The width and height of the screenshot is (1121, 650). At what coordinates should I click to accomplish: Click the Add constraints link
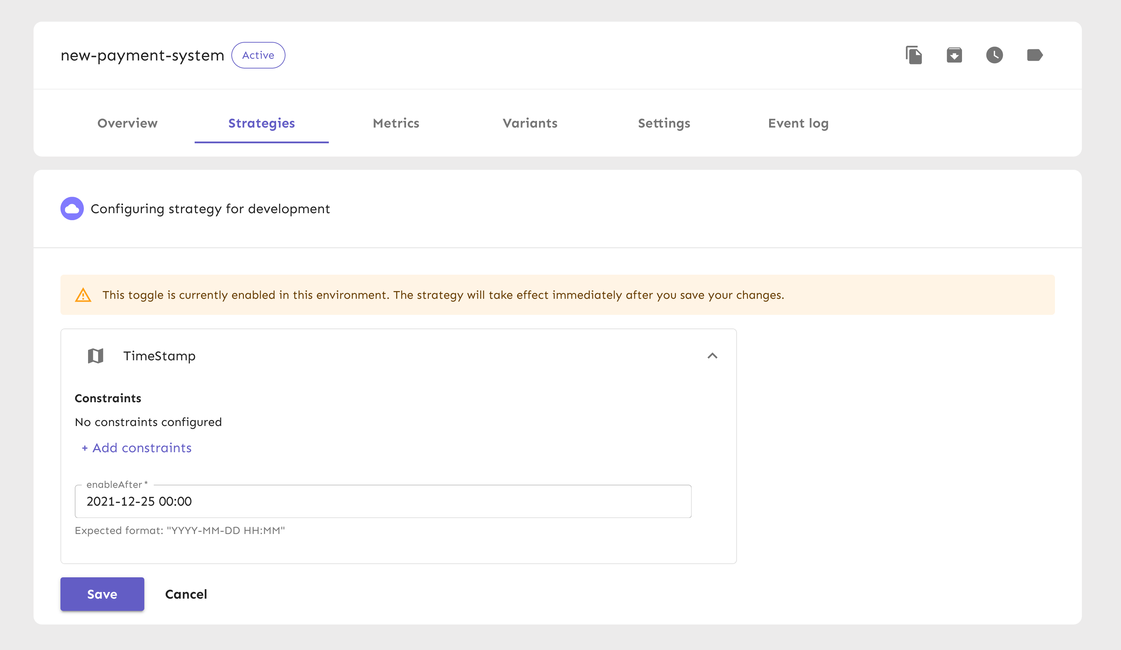click(x=137, y=448)
